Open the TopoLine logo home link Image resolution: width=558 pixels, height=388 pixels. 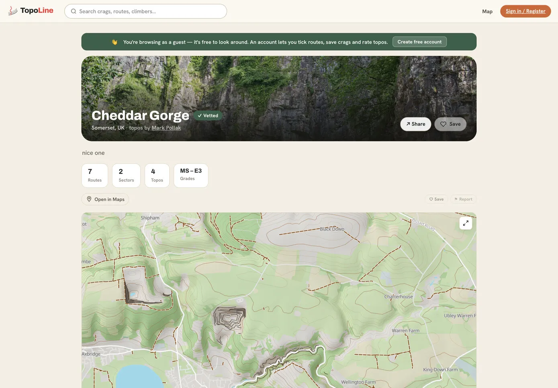[x=31, y=11]
